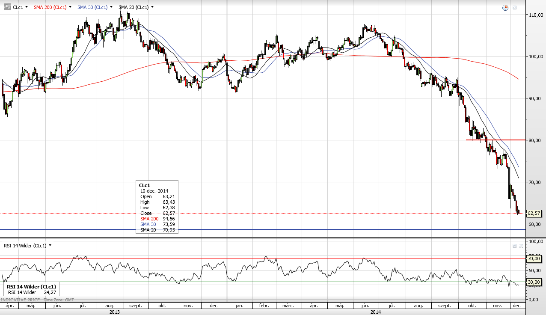Click the red 70 overbought line in RSI panel
The image size is (546, 315).
263,259
